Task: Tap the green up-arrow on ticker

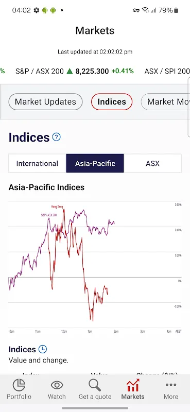Action: click(x=70, y=71)
